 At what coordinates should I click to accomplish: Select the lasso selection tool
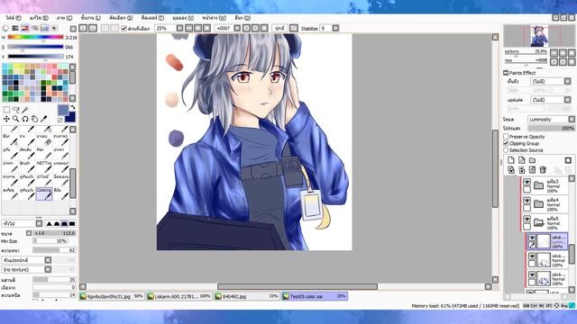coord(16,110)
